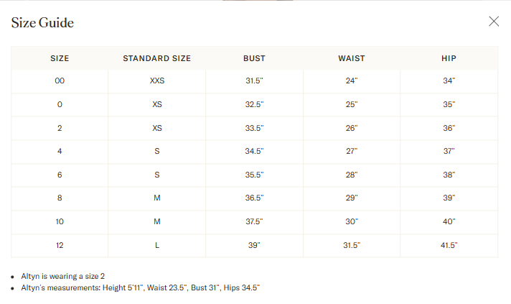This screenshot has height=304, width=511.
Task: Click the 25" waist measurement
Action: [x=352, y=105]
